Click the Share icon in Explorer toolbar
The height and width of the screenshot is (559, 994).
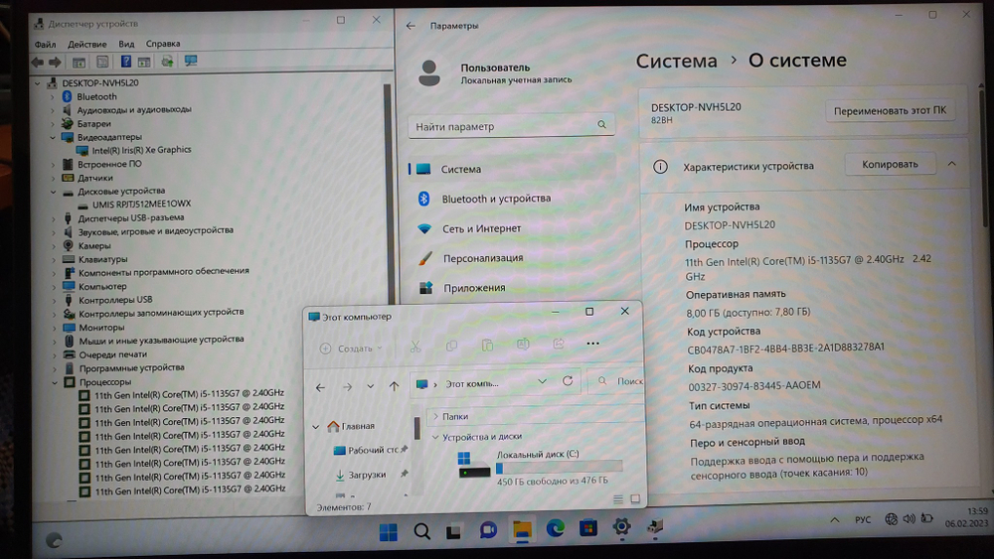coord(558,344)
